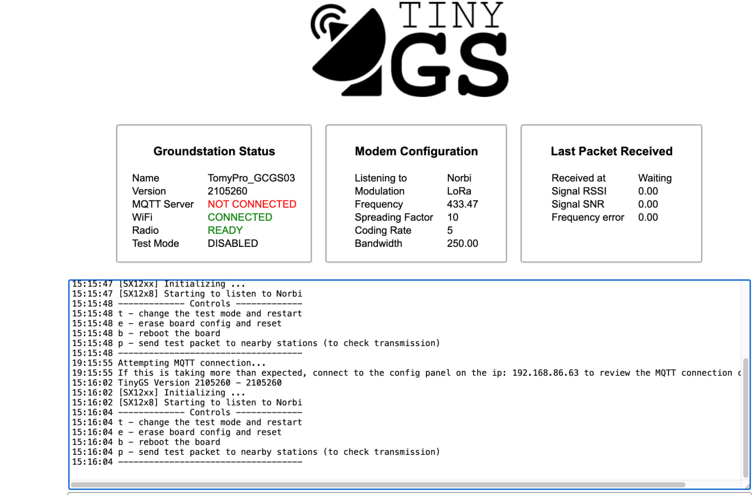756x495 pixels.
Task: Click the Modem Configuration card heading
Action: click(416, 151)
